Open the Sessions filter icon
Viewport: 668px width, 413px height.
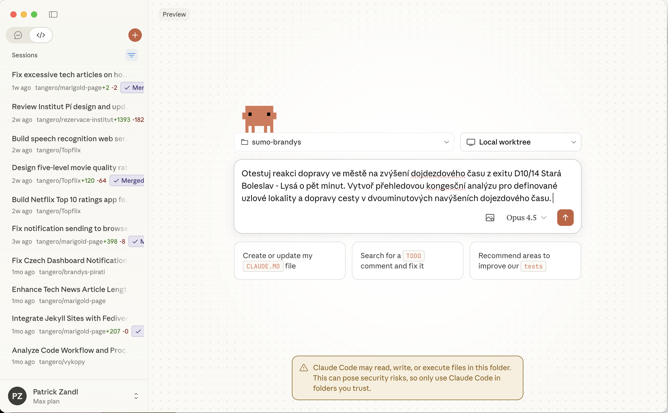click(131, 55)
